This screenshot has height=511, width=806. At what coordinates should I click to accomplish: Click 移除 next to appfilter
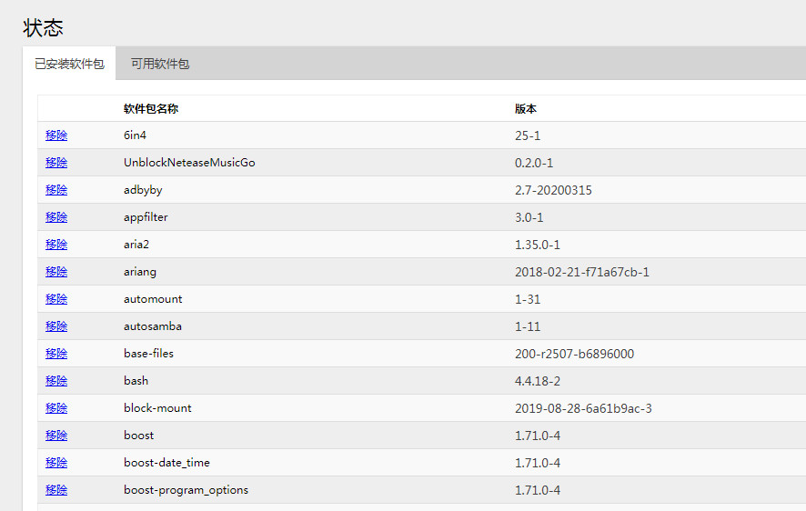point(56,217)
